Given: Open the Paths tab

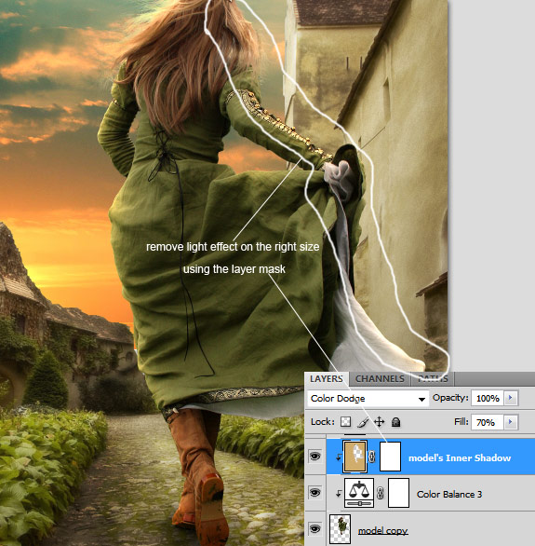Looking at the screenshot, I should pyautogui.click(x=433, y=379).
